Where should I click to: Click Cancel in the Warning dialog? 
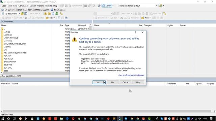coord(125,82)
